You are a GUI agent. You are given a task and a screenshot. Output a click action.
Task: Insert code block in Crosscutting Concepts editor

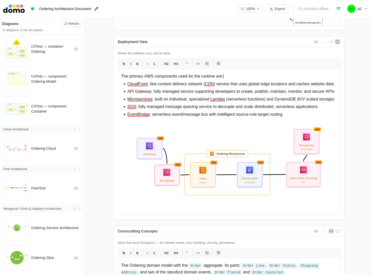point(207,253)
